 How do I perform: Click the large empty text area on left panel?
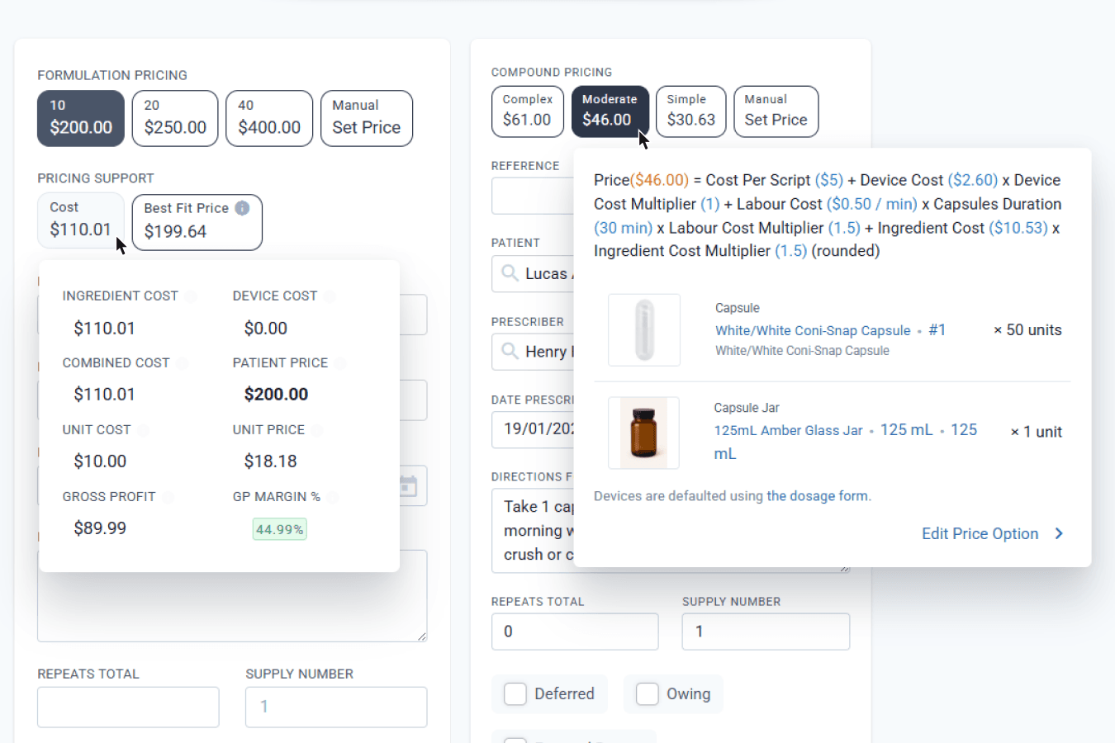coord(232,607)
